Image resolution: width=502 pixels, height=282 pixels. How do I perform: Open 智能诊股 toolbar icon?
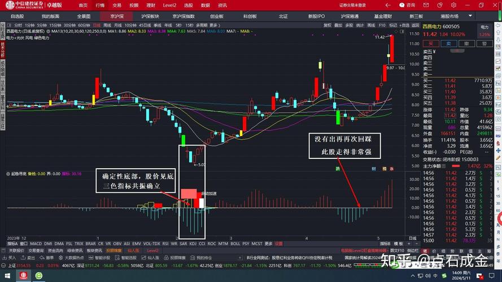coord(99,258)
